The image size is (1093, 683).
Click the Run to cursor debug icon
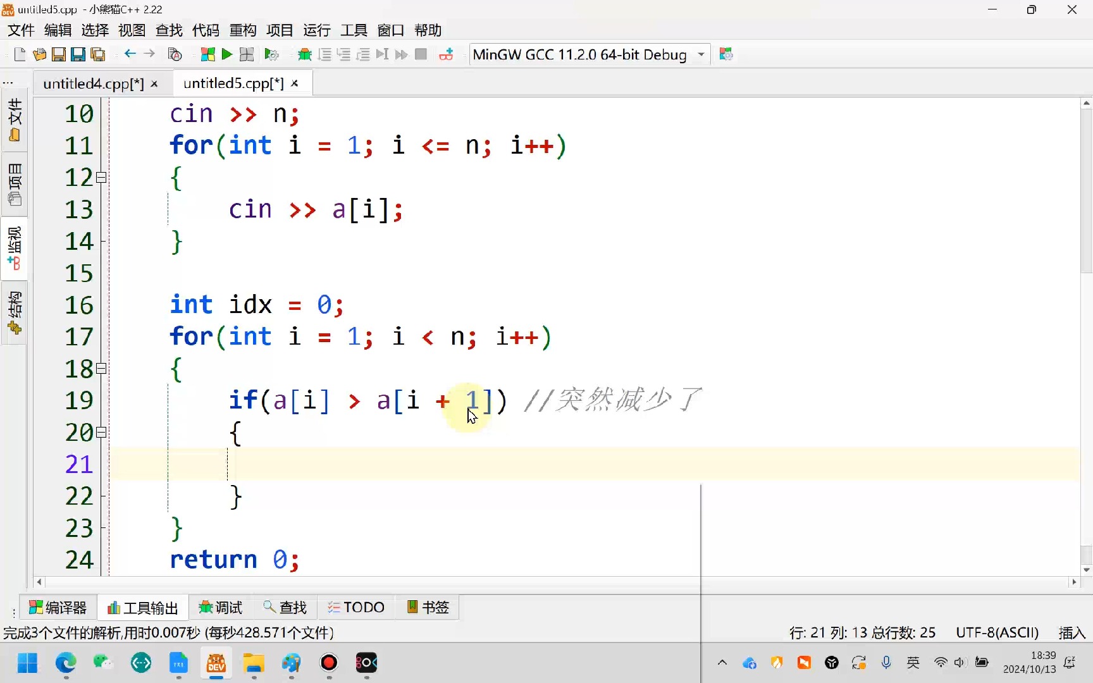coord(382,54)
